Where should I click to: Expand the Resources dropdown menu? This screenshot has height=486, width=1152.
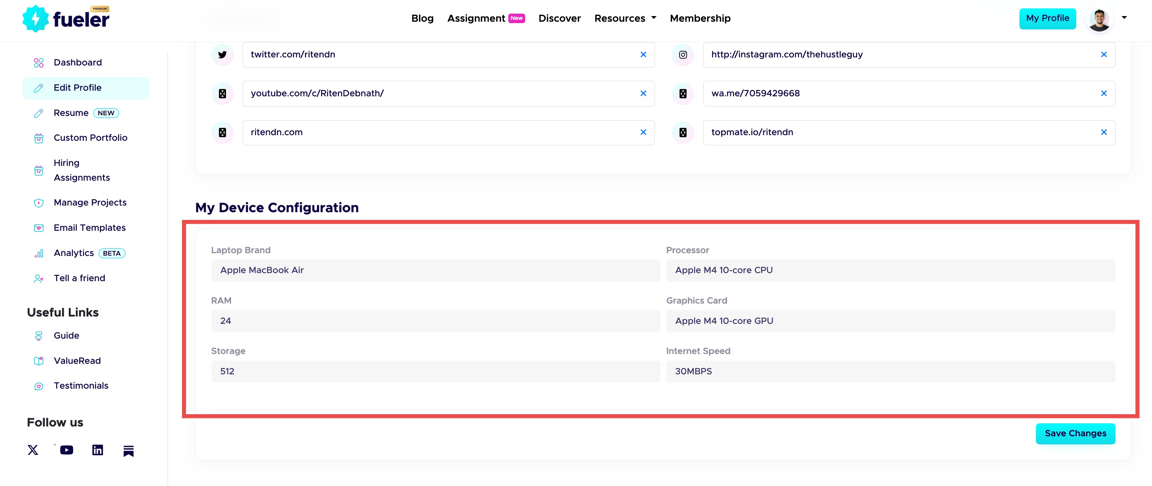[625, 18]
